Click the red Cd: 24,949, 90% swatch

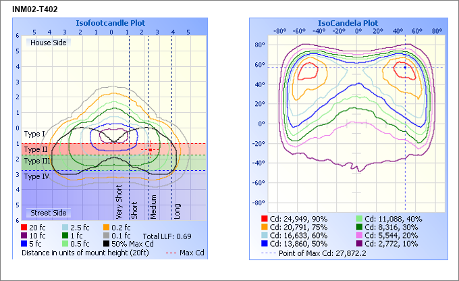pos(265,220)
